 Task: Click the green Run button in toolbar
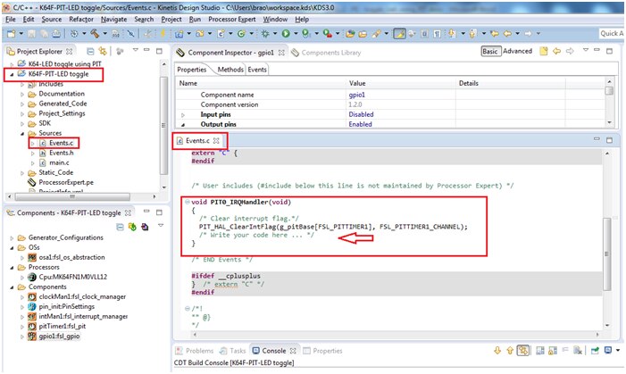pyautogui.click(x=286, y=34)
